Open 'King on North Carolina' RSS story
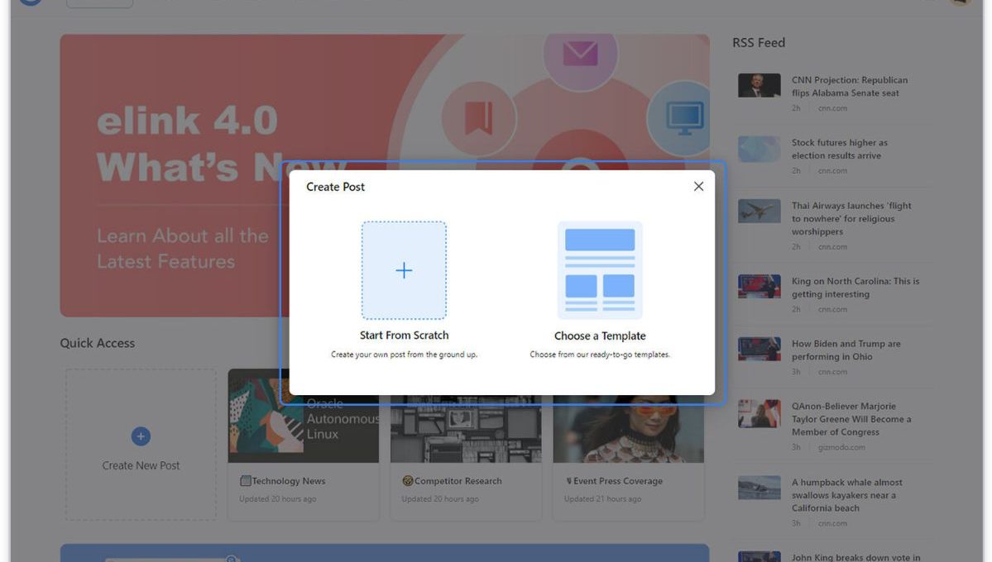Viewport: 992px width, 562px height. tap(855, 288)
